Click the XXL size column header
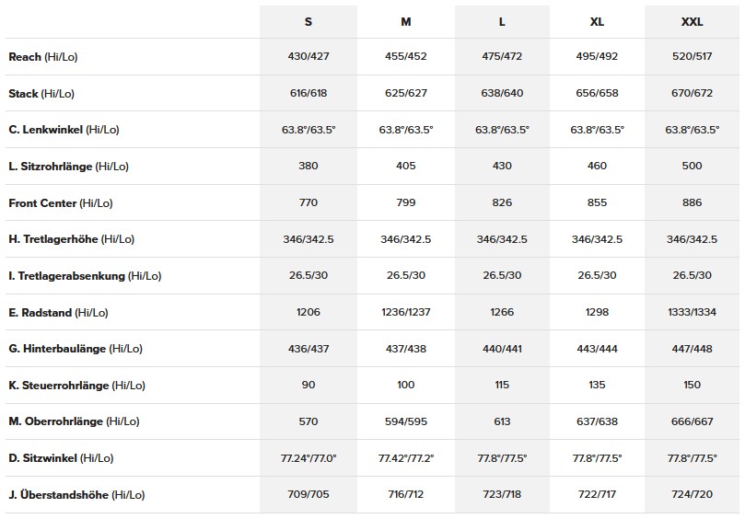745x519 pixels. (693, 22)
